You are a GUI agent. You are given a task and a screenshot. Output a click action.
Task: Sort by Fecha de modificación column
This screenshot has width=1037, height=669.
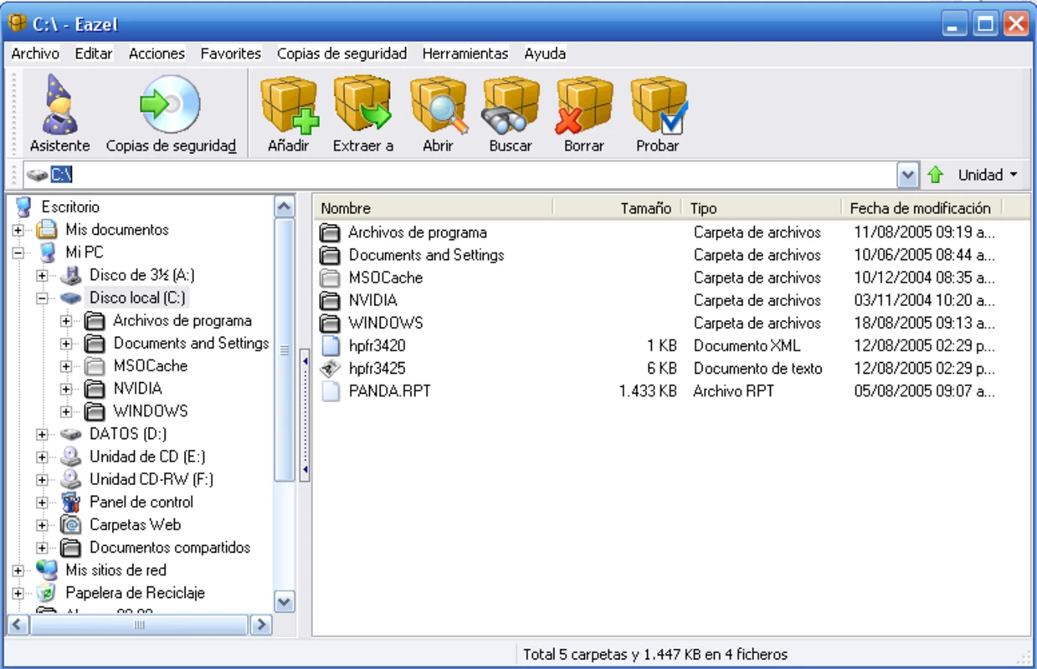point(921,208)
